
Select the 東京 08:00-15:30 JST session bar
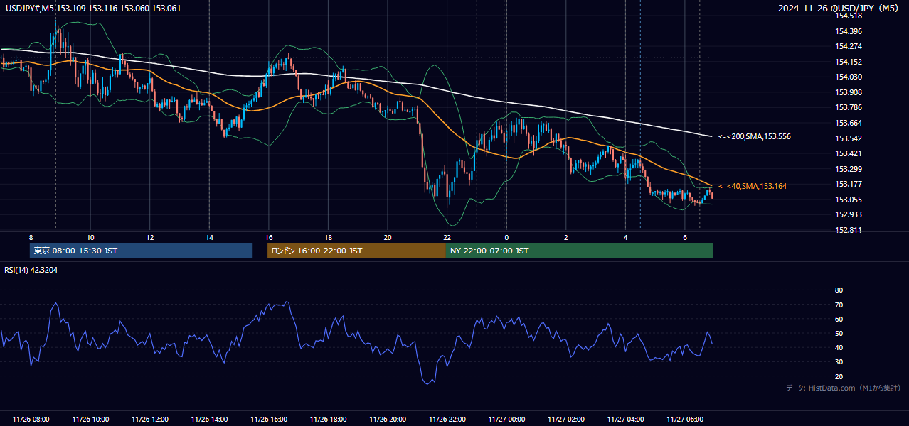[x=141, y=251]
